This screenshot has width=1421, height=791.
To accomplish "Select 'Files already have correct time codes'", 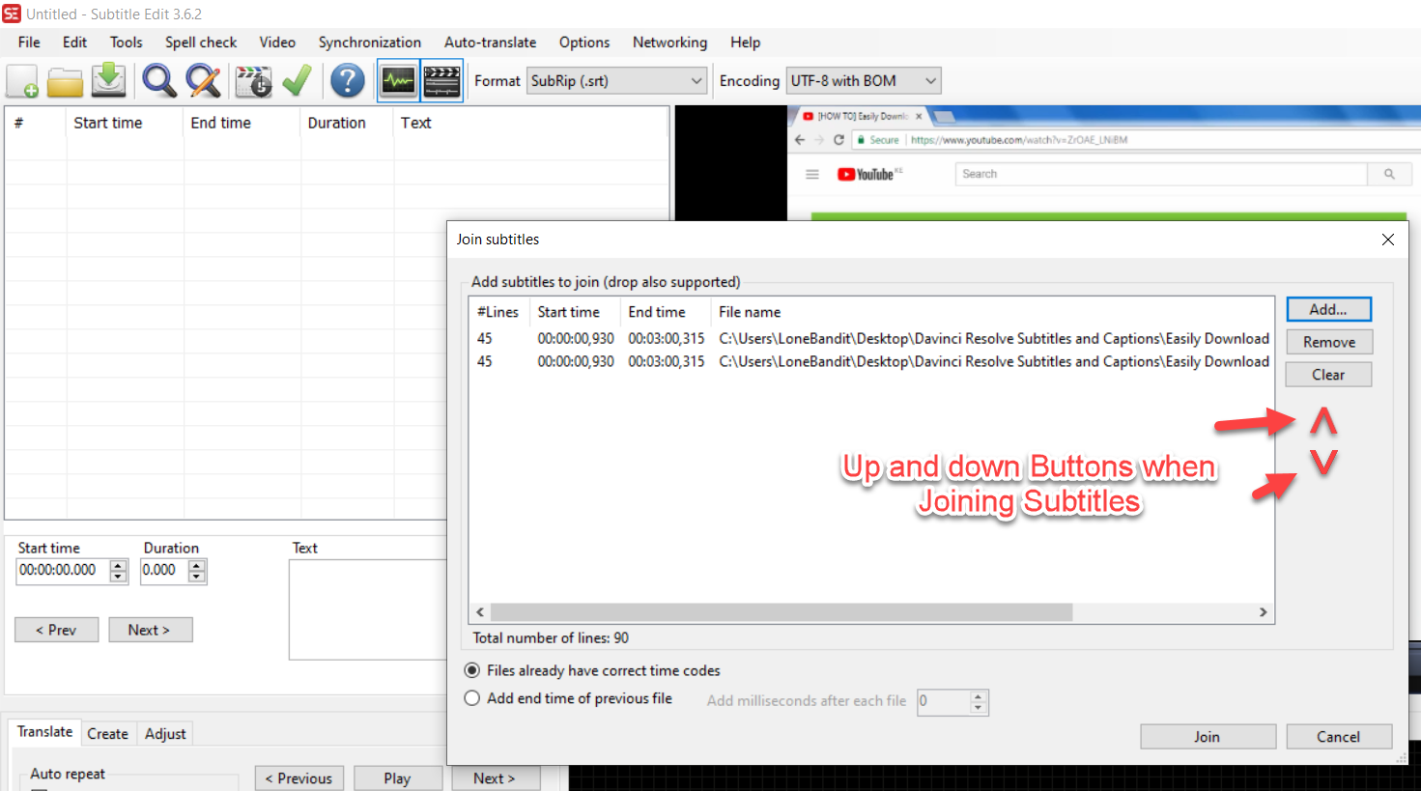I will 471,669.
